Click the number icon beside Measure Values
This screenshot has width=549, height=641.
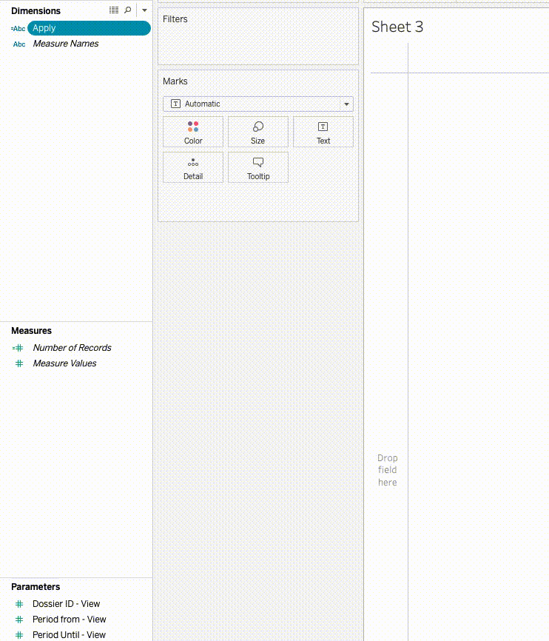click(19, 363)
